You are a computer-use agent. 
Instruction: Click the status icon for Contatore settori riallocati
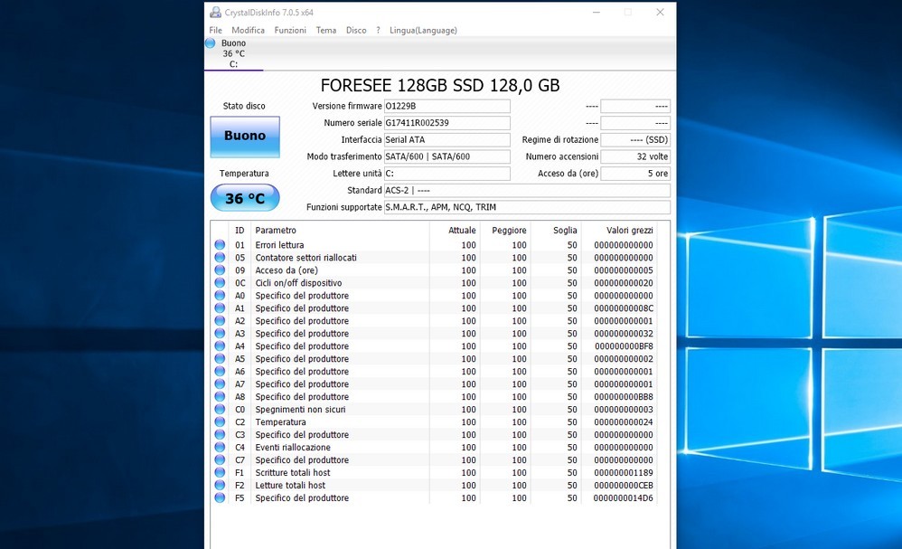tap(220, 258)
